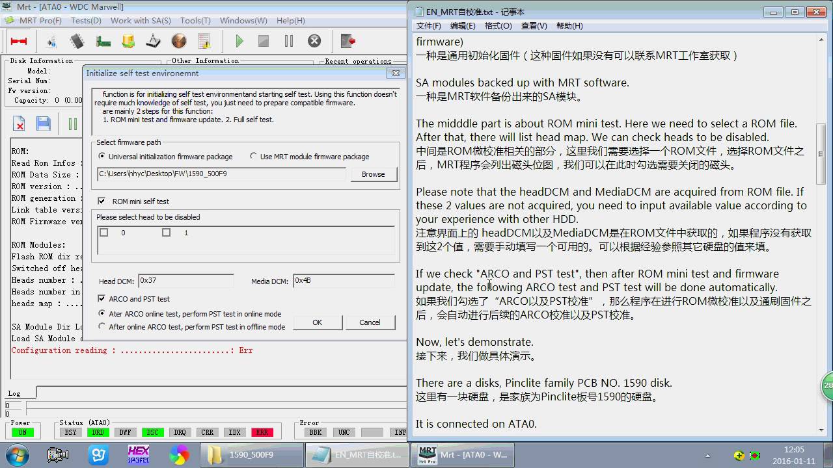Image resolution: width=833 pixels, height=468 pixels.
Task: Open Windows(W) menu in MRT
Action: (243, 21)
